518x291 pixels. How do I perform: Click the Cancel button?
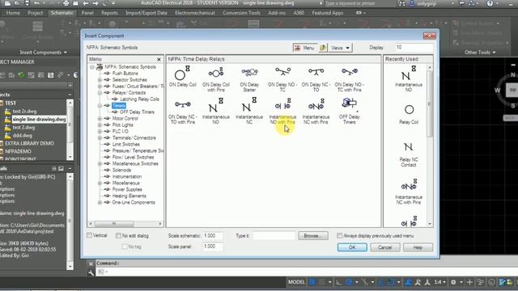385,247
